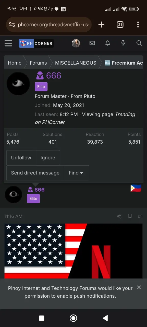The height and width of the screenshot is (327, 147).
Task: Dismiss the push notification permission banner
Action: coord(139,287)
